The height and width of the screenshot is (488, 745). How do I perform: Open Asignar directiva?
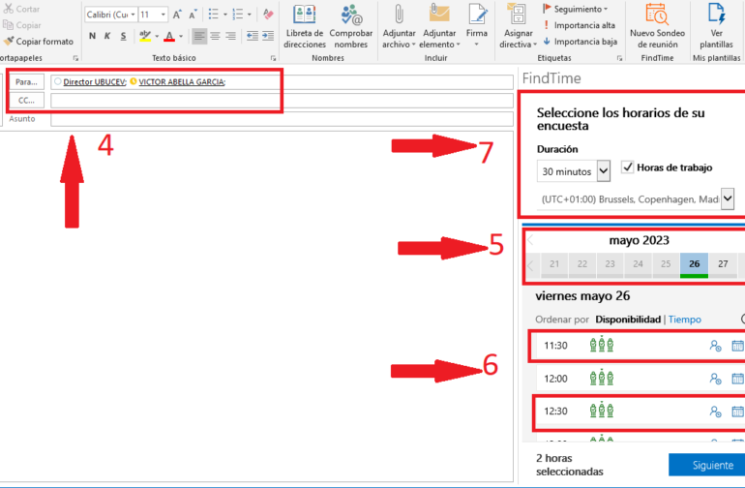click(518, 27)
